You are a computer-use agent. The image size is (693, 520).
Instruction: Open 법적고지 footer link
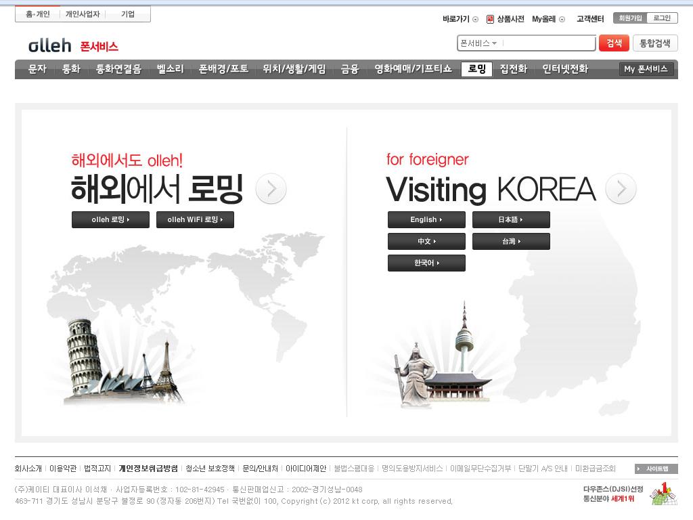click(x=97, y=469)
